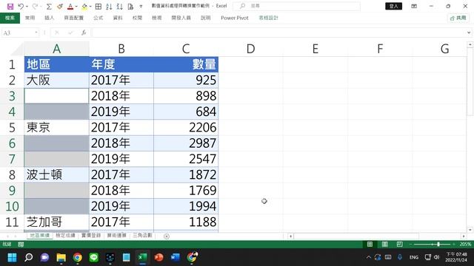Image resolution: width=474 pixels, height=266 pixels.
Task: Switch to Page Layout view in status bar
Action: tap(384, 245)
